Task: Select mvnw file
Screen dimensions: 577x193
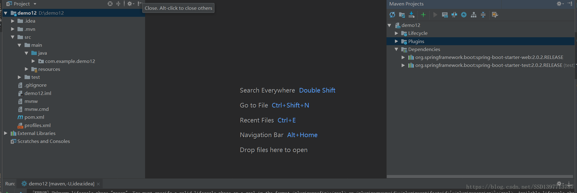Action: click(31, 101)
